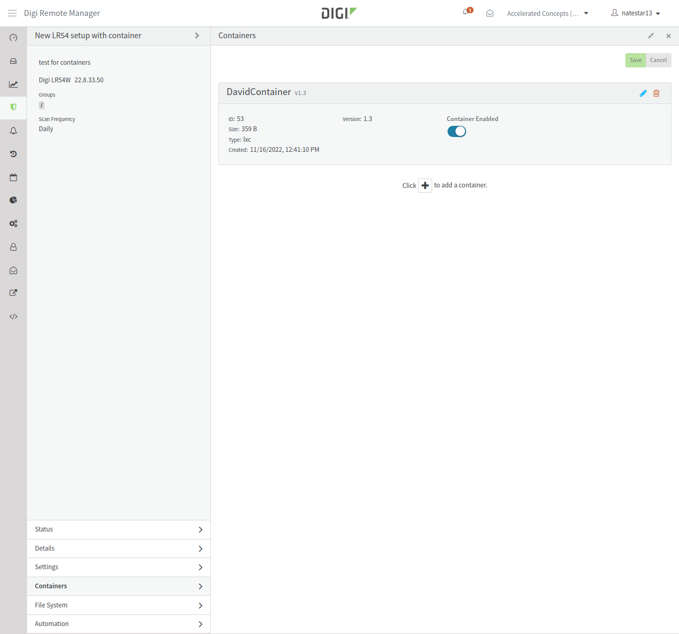Collapse the Containers panel with shrink icon
This screenshot has height=634, width=679.
pos(651,36)
